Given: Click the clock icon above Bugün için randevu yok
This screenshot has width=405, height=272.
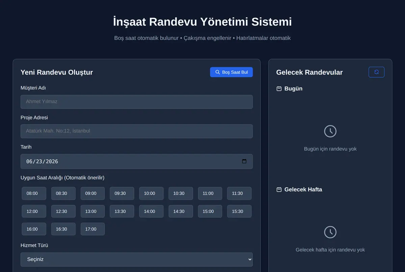Looking at the screenshot, I should tap(330, 131).
